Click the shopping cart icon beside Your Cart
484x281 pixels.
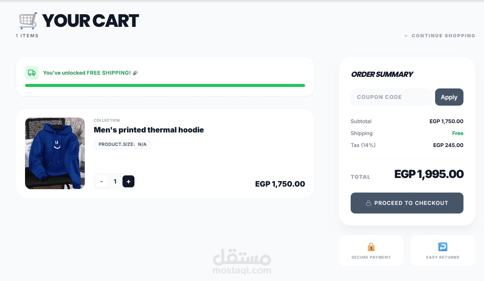click(28, 21)
